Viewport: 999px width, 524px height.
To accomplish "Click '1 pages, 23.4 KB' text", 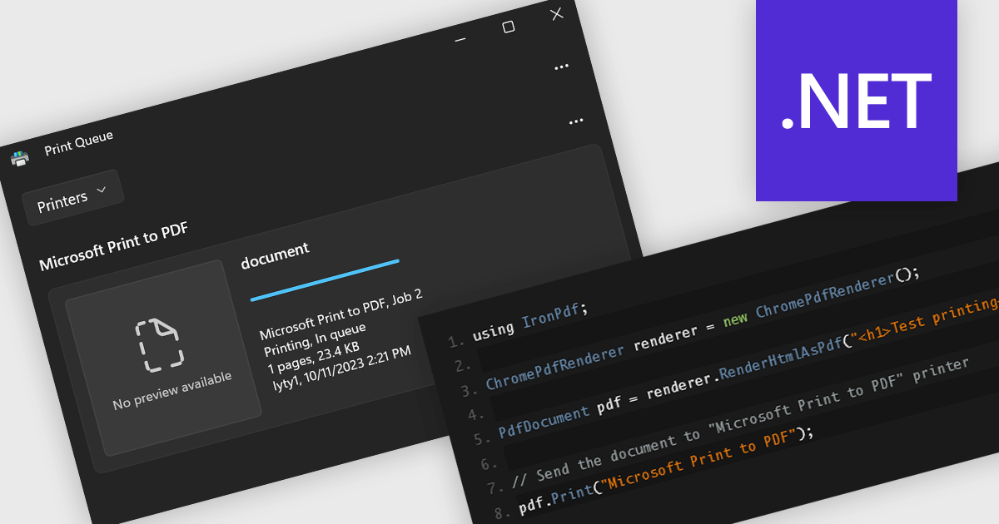I will click(x=314, y=357).
